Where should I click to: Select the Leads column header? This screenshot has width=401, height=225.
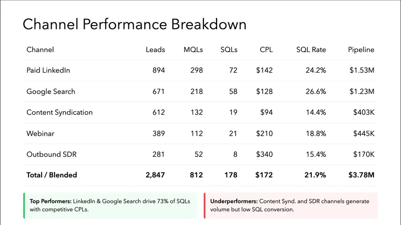155,50
